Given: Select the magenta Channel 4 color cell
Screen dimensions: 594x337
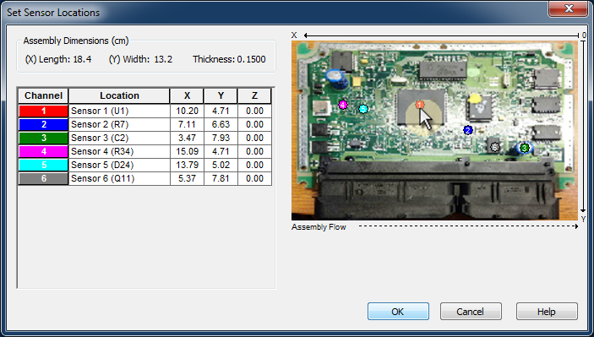Looking at the screenshot, I should click(x=44, y=151).
